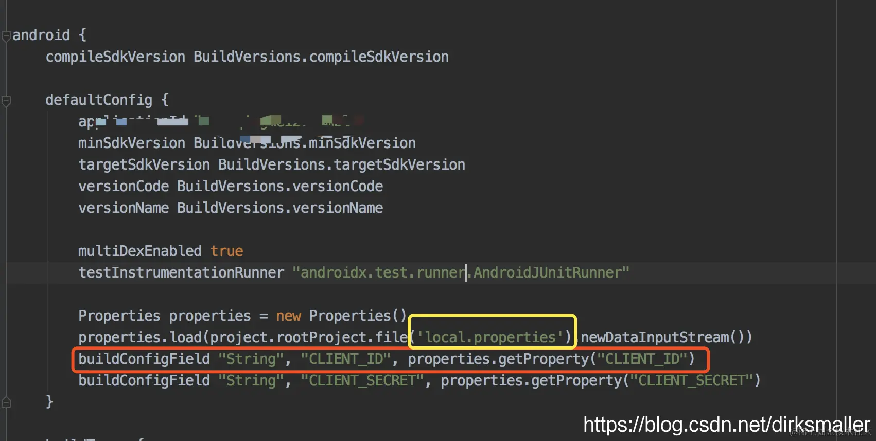876x441 pixels.
Task: Click testInstrumentationRunner property name
Action: (x=181, y=272)
